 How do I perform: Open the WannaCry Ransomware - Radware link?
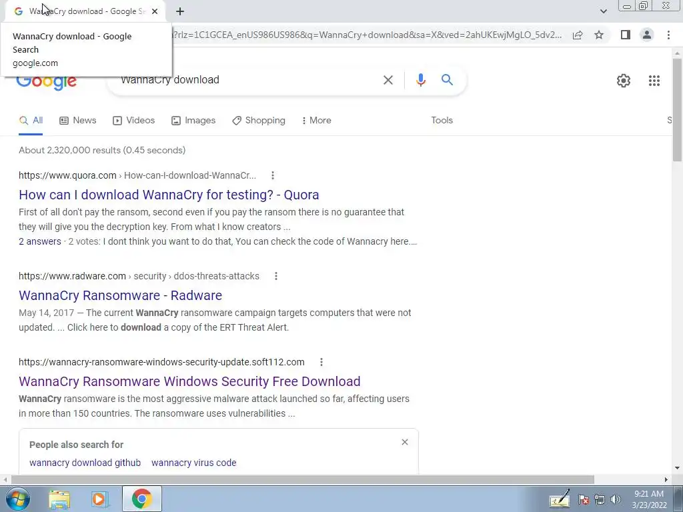click(x=120, y=295)
